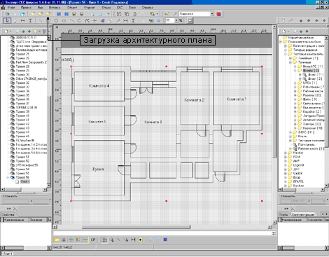Select the circle drawing tool
The image size is (329, 257).
tap(64, 21)
